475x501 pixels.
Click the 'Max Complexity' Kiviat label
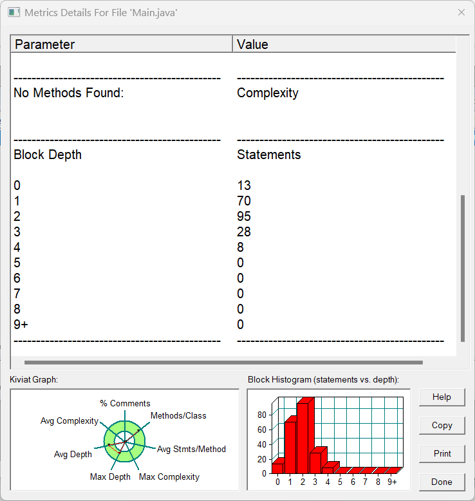(x=169, y=477)
